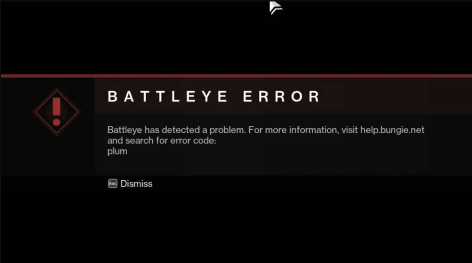Click the word "visit" before help.bungie.net
Image resolution: width=472 pixels, height=263 pixels.
click(349, 130)
